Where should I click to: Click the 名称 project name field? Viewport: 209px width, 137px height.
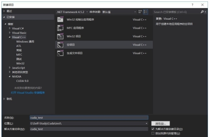(89, 118)
